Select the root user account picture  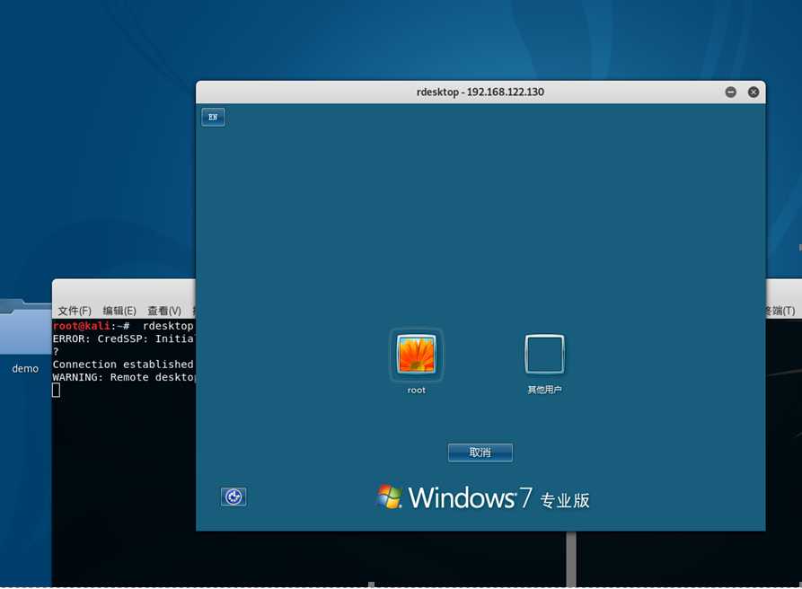point(417,355)
